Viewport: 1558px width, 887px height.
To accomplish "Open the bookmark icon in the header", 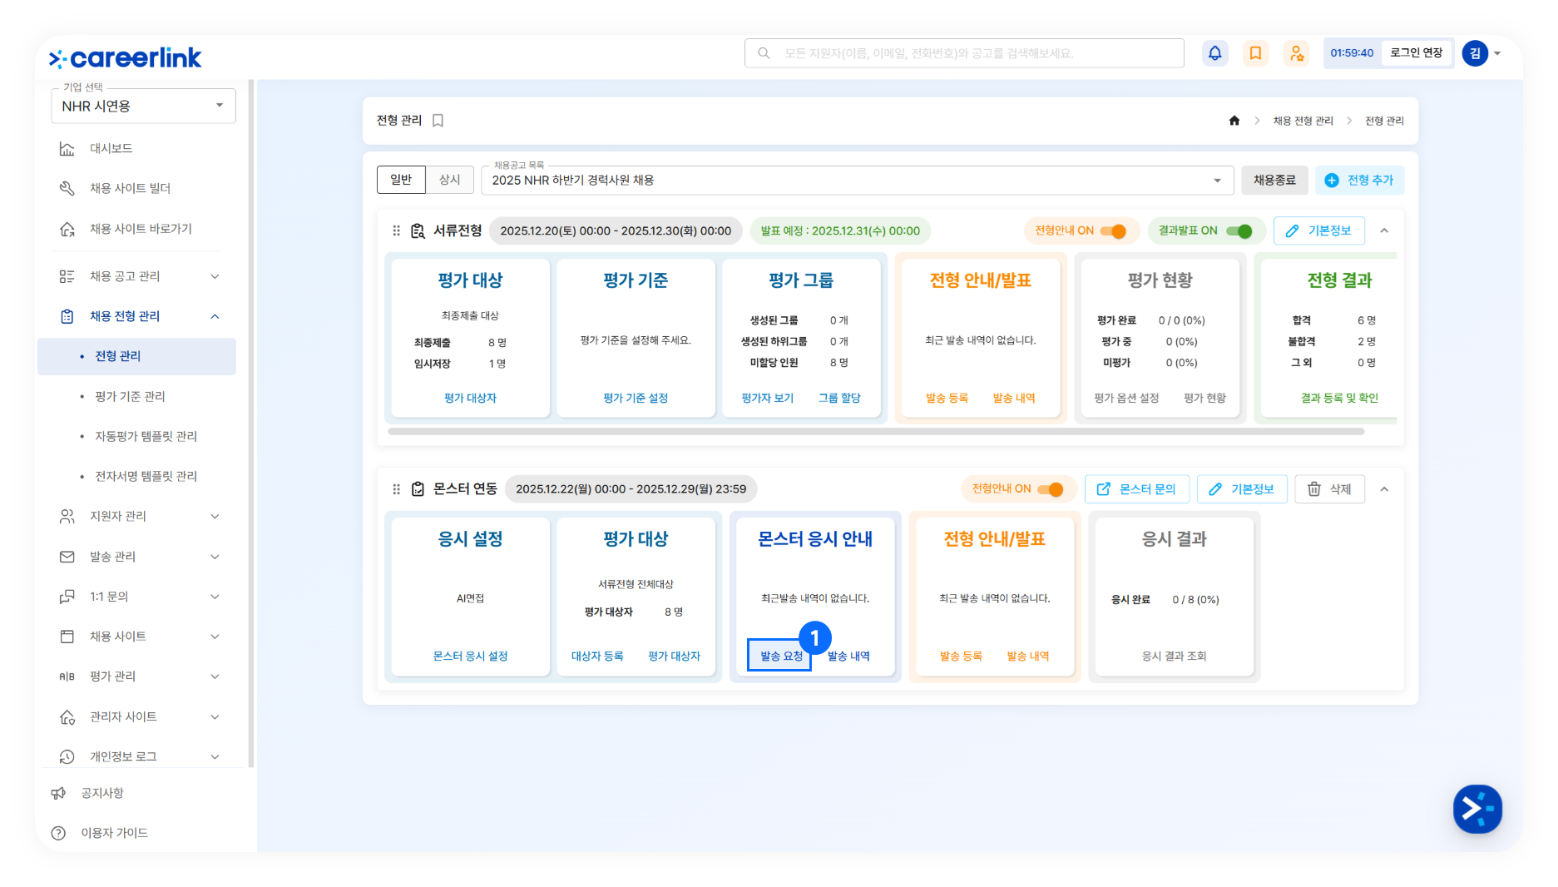I will tap(1255, 53).
